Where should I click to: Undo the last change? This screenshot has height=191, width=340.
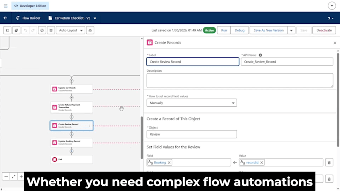tap(26, 30)
